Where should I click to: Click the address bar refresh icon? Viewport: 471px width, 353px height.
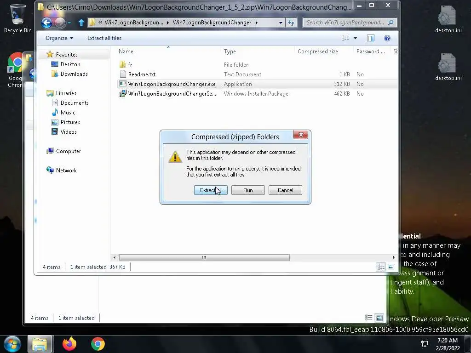[291, 23]
